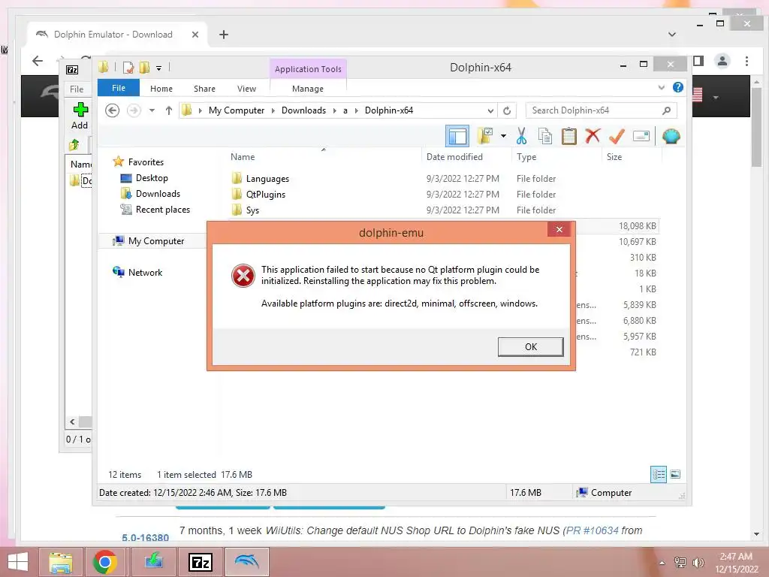Open the Home ribbon tab
Image resolution: width=769 pixels, height=577 pixels.
click(x=161, y=89)
